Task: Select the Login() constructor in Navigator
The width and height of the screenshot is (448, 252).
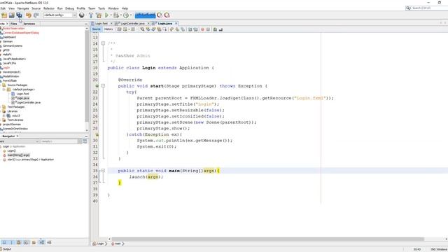Action: [11, 150]
